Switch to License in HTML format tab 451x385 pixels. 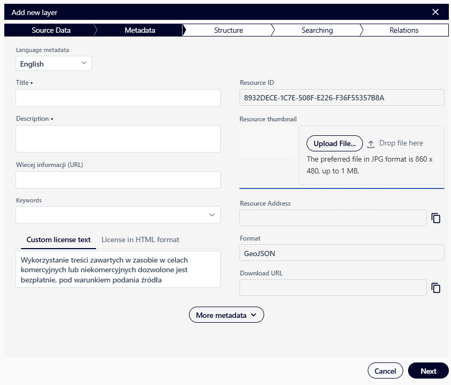tap(140, 239)
